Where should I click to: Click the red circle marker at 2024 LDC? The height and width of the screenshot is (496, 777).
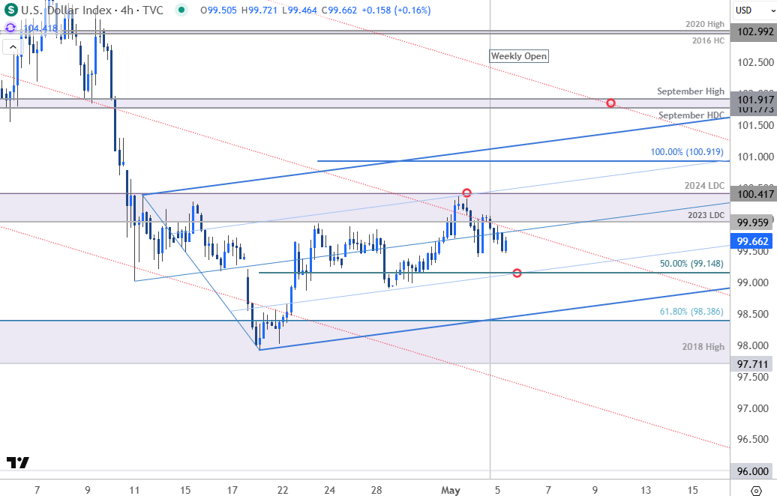click(x=466, y=193)
